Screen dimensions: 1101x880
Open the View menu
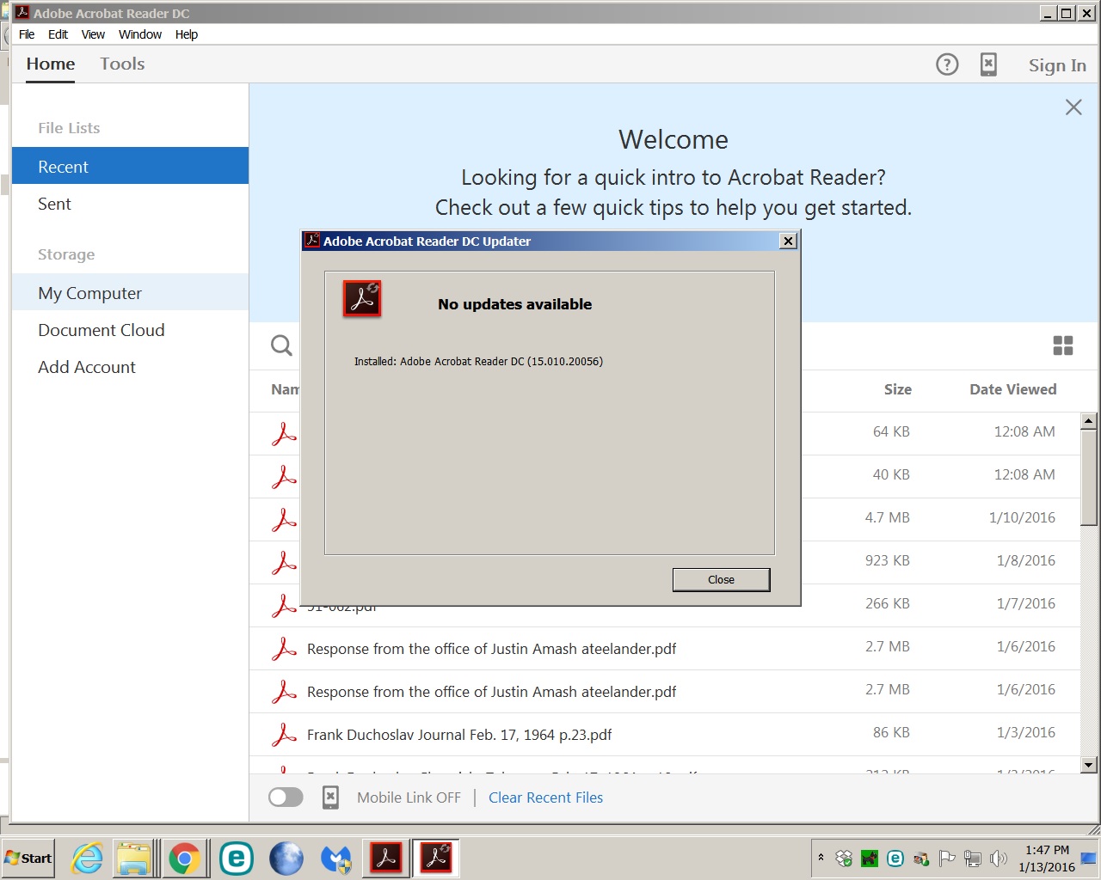93,34
